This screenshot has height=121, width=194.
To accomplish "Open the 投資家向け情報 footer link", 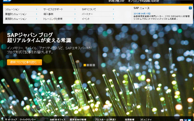I will click(x=78, y=119).
